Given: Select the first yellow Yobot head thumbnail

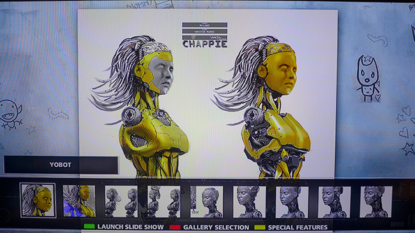Looking at the screenshot, I should (38, 201).
